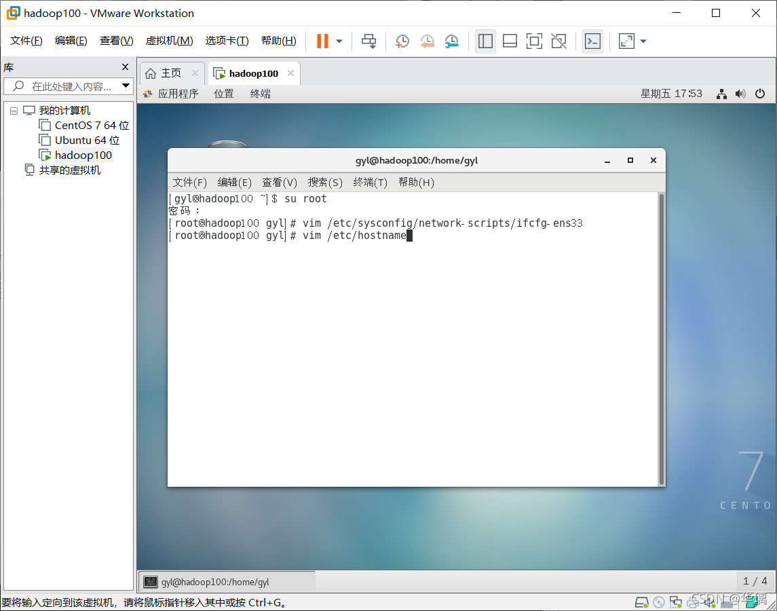Click the network adapter status icon
777x611 pixels.
pyautogui.click(x=675, y=603)
